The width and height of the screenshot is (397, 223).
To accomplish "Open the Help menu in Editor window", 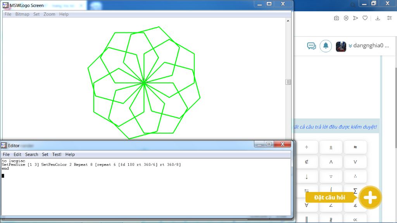I will point(70,154).
